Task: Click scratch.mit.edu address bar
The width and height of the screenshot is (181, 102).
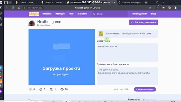Action: tap(35, 8)
